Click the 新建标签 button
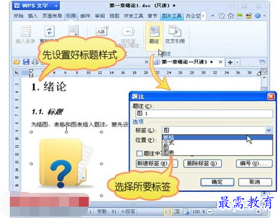This screenshot has height=218, width=278. (157, 163)
